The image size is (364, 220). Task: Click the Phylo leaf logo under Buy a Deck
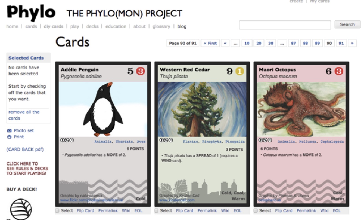point(21,209)
